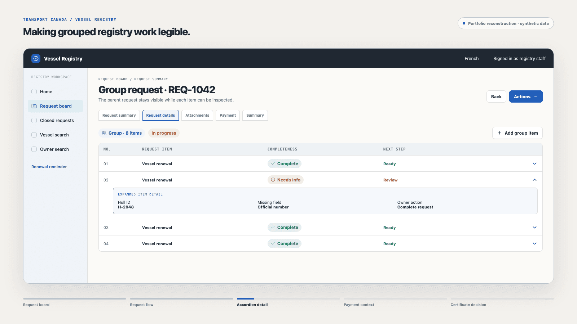
Task: Select the Certificate decision progress step
Action: pos(502,302)
